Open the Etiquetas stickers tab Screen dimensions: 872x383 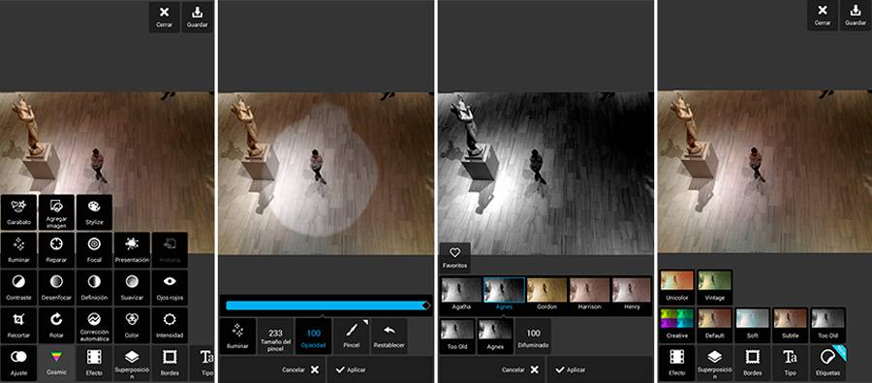pos(828,363)
